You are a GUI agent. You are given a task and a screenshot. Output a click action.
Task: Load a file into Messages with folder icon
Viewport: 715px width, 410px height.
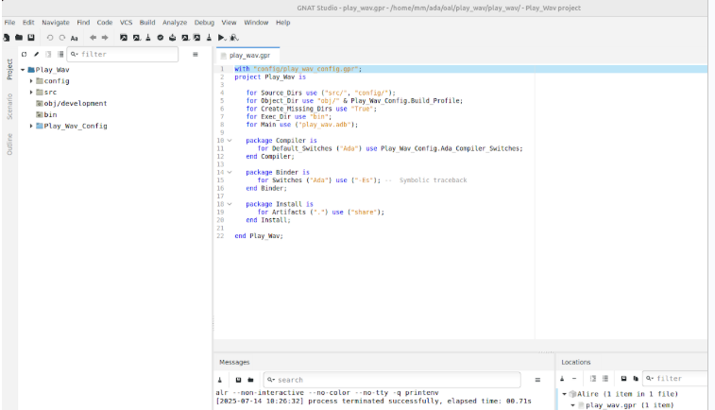pyautogui.click(x=250, y=380)
